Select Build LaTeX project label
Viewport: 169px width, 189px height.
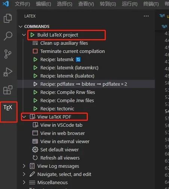point(58,35)
